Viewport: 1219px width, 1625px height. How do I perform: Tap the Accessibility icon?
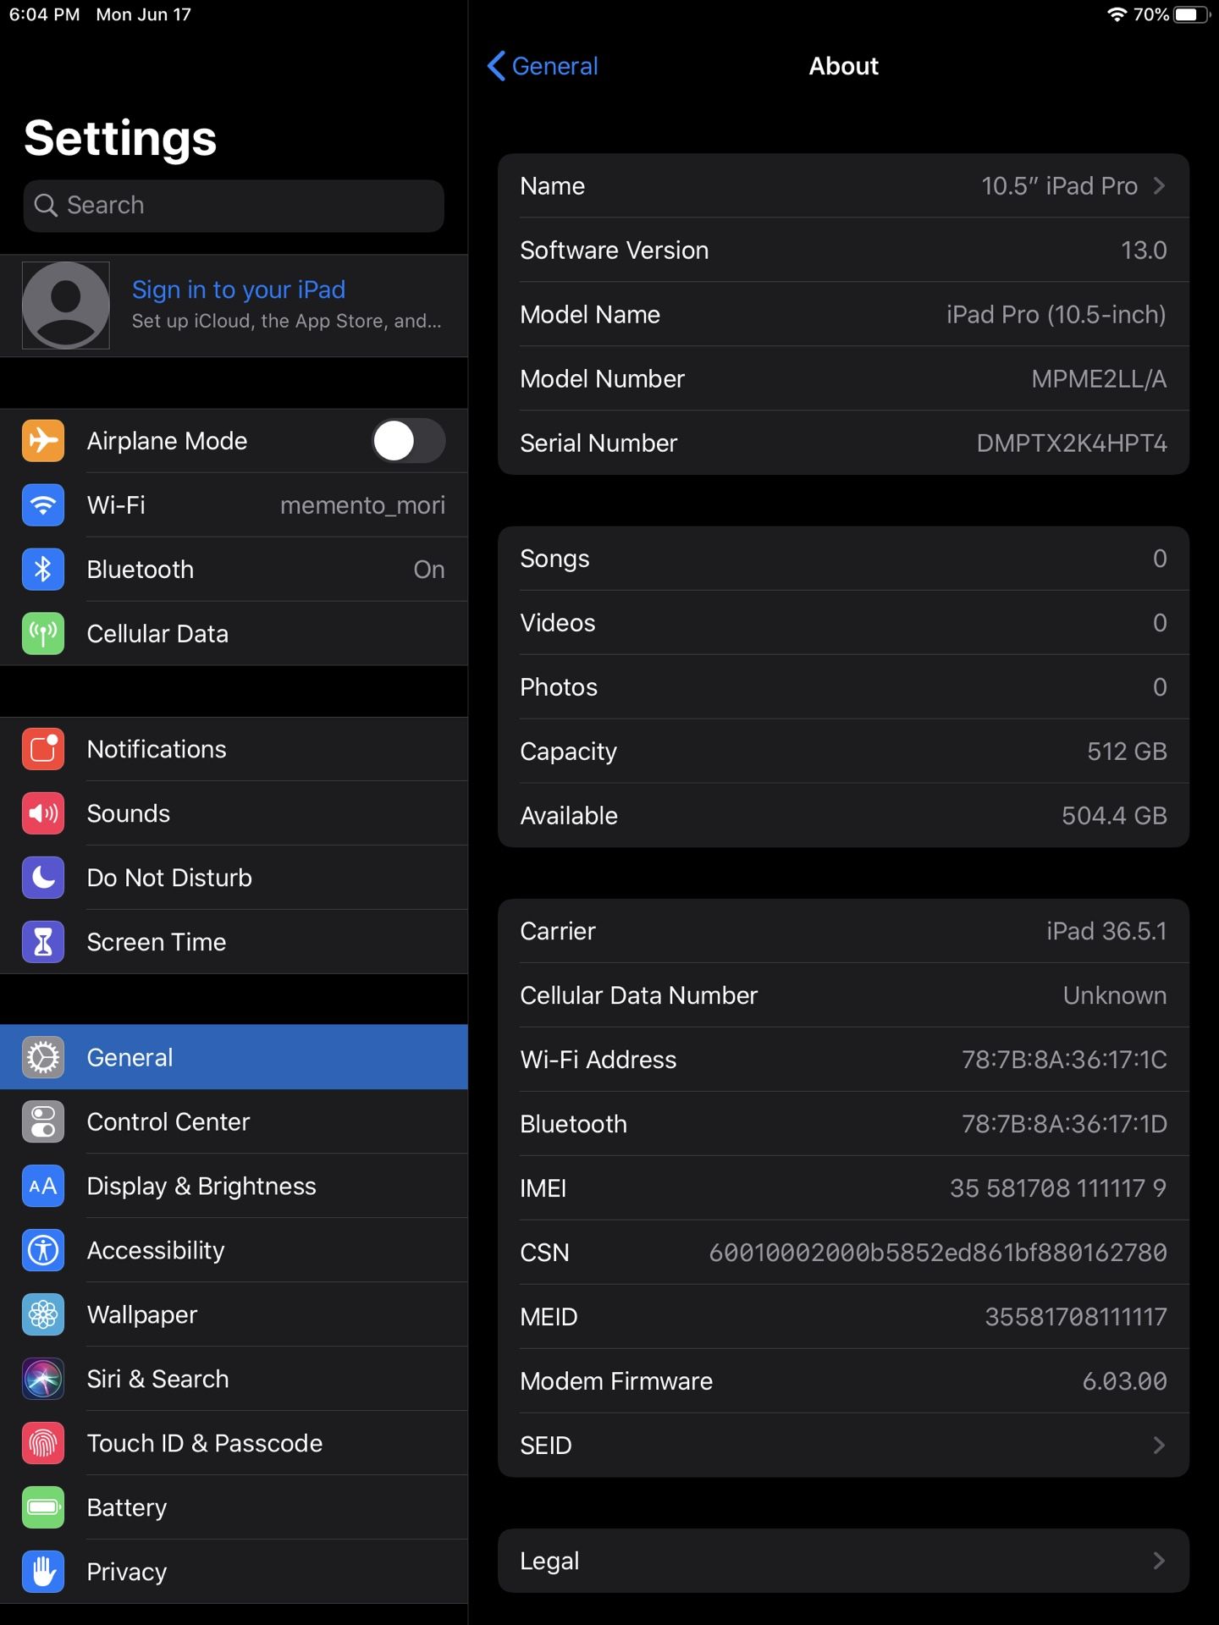tap(43, 1250)
